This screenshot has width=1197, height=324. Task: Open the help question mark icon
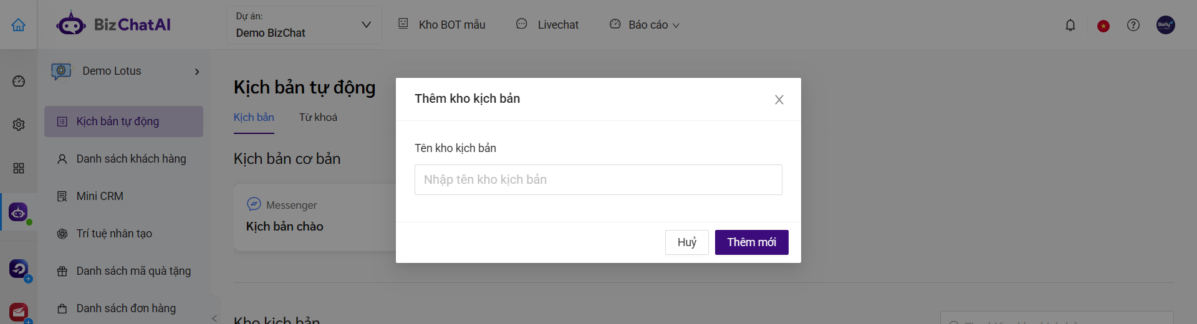point(1133,25)
